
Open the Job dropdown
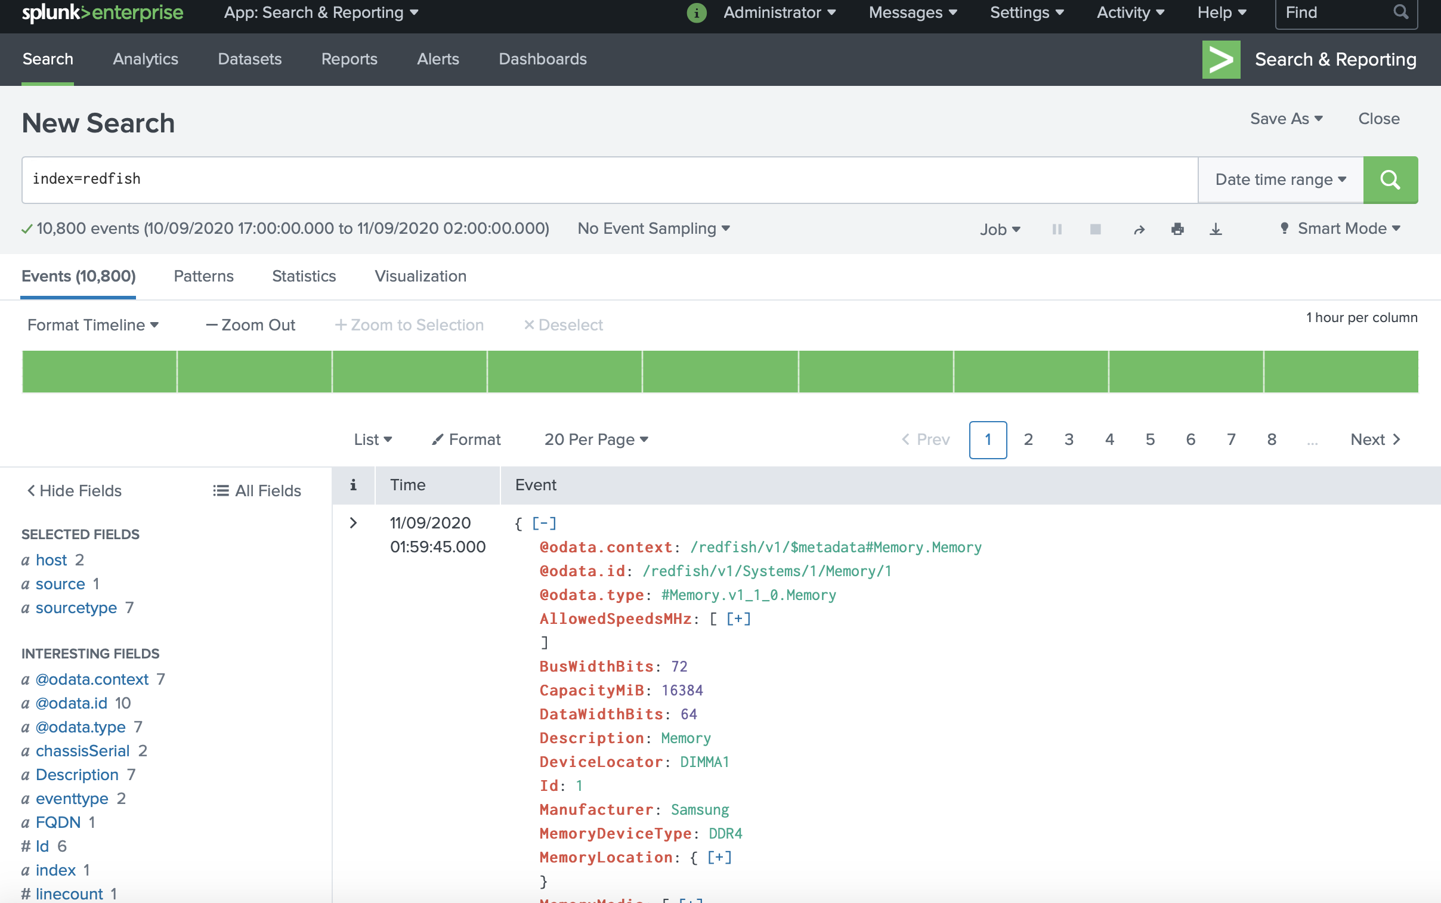[x=1000, y=230]
